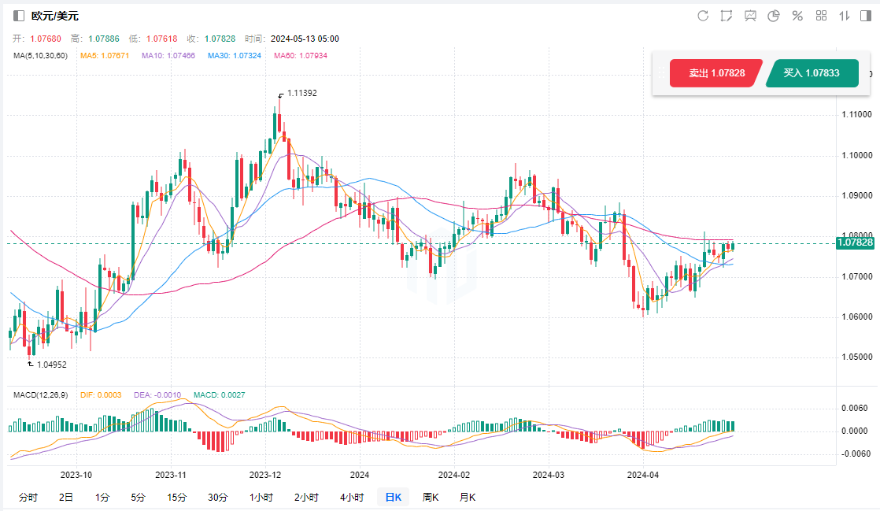This screenshot has height=511, width=880.
Task: Switch to the percent scale icon
Action: (x=797, y=16)
